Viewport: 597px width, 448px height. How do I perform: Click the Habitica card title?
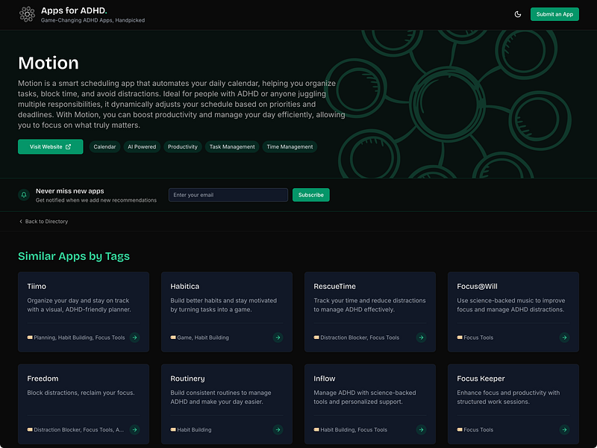pyautogui.click(x=184, y=286)
